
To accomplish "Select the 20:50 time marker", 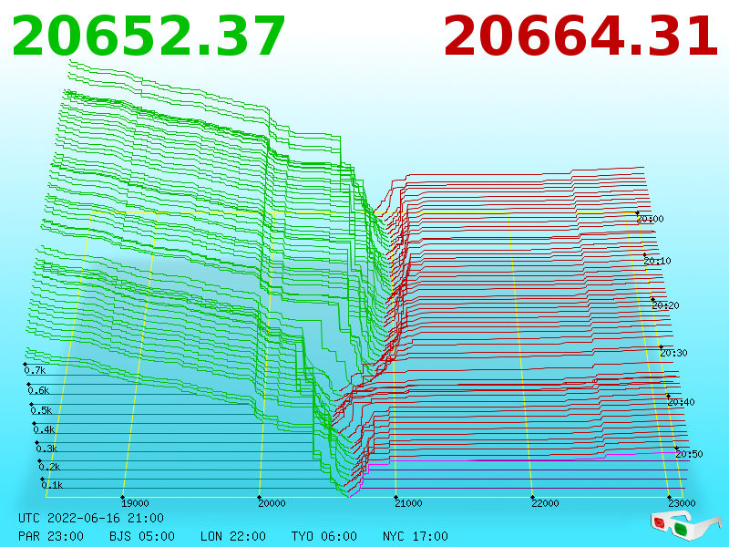I will point(689,454).
